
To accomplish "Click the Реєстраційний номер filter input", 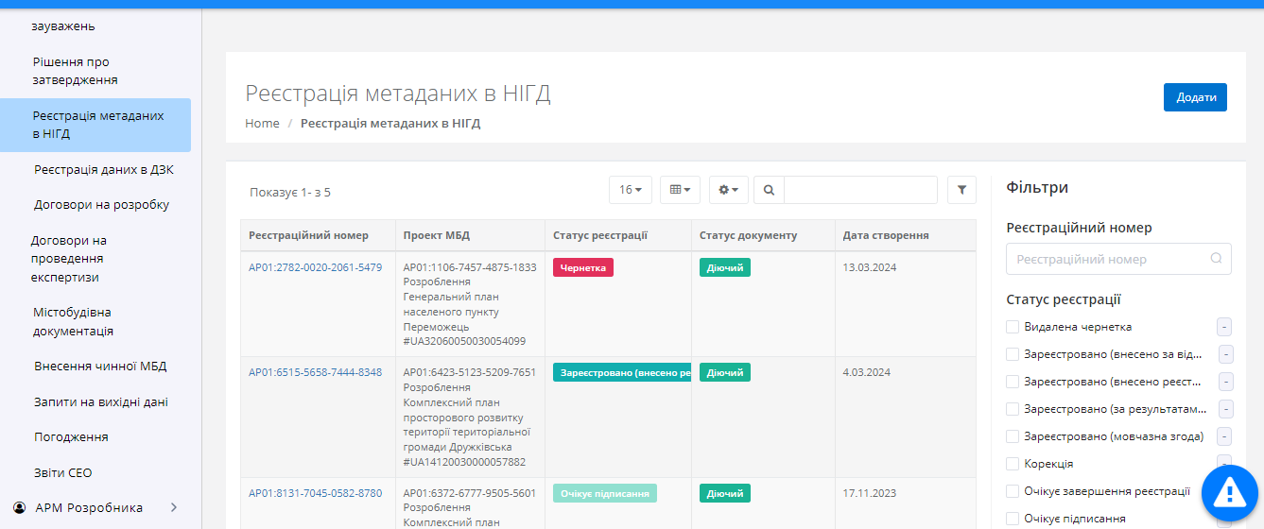I will (x=1106, y=259).
